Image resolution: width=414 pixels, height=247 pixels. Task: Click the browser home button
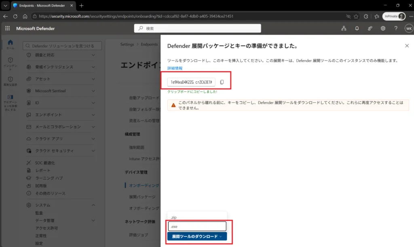(25, 16)
